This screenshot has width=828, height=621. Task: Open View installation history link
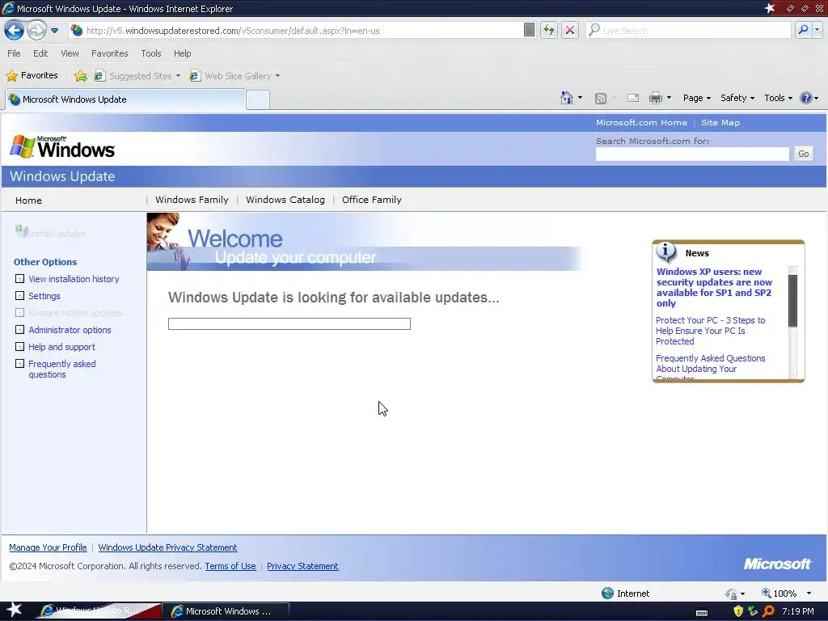(x=74, y=279)
